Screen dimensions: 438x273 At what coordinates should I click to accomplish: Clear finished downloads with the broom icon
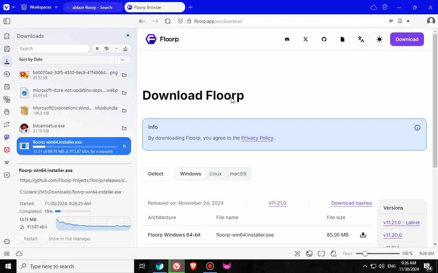126,48
